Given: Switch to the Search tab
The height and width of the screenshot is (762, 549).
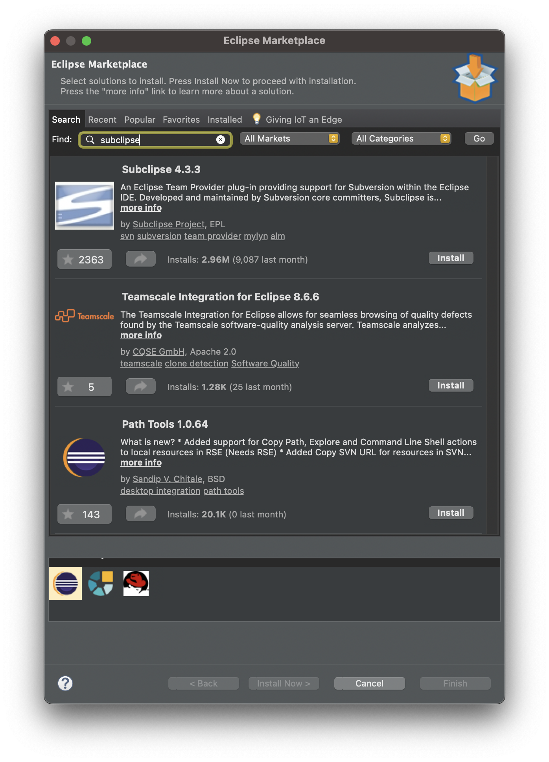Looking at the screenshot, I should tap(66, 120).
